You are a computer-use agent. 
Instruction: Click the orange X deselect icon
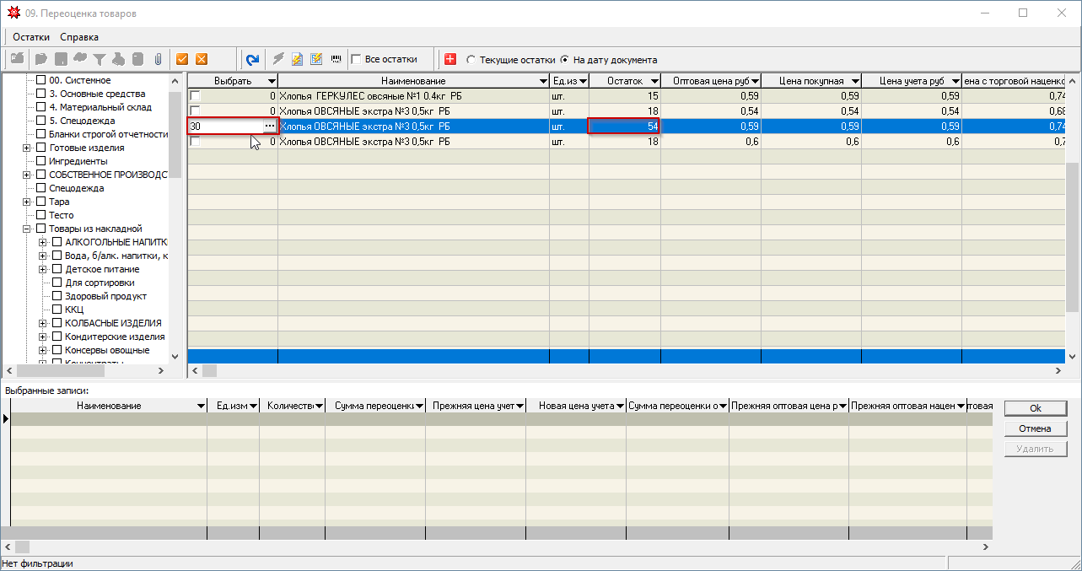tap(202, 59)
